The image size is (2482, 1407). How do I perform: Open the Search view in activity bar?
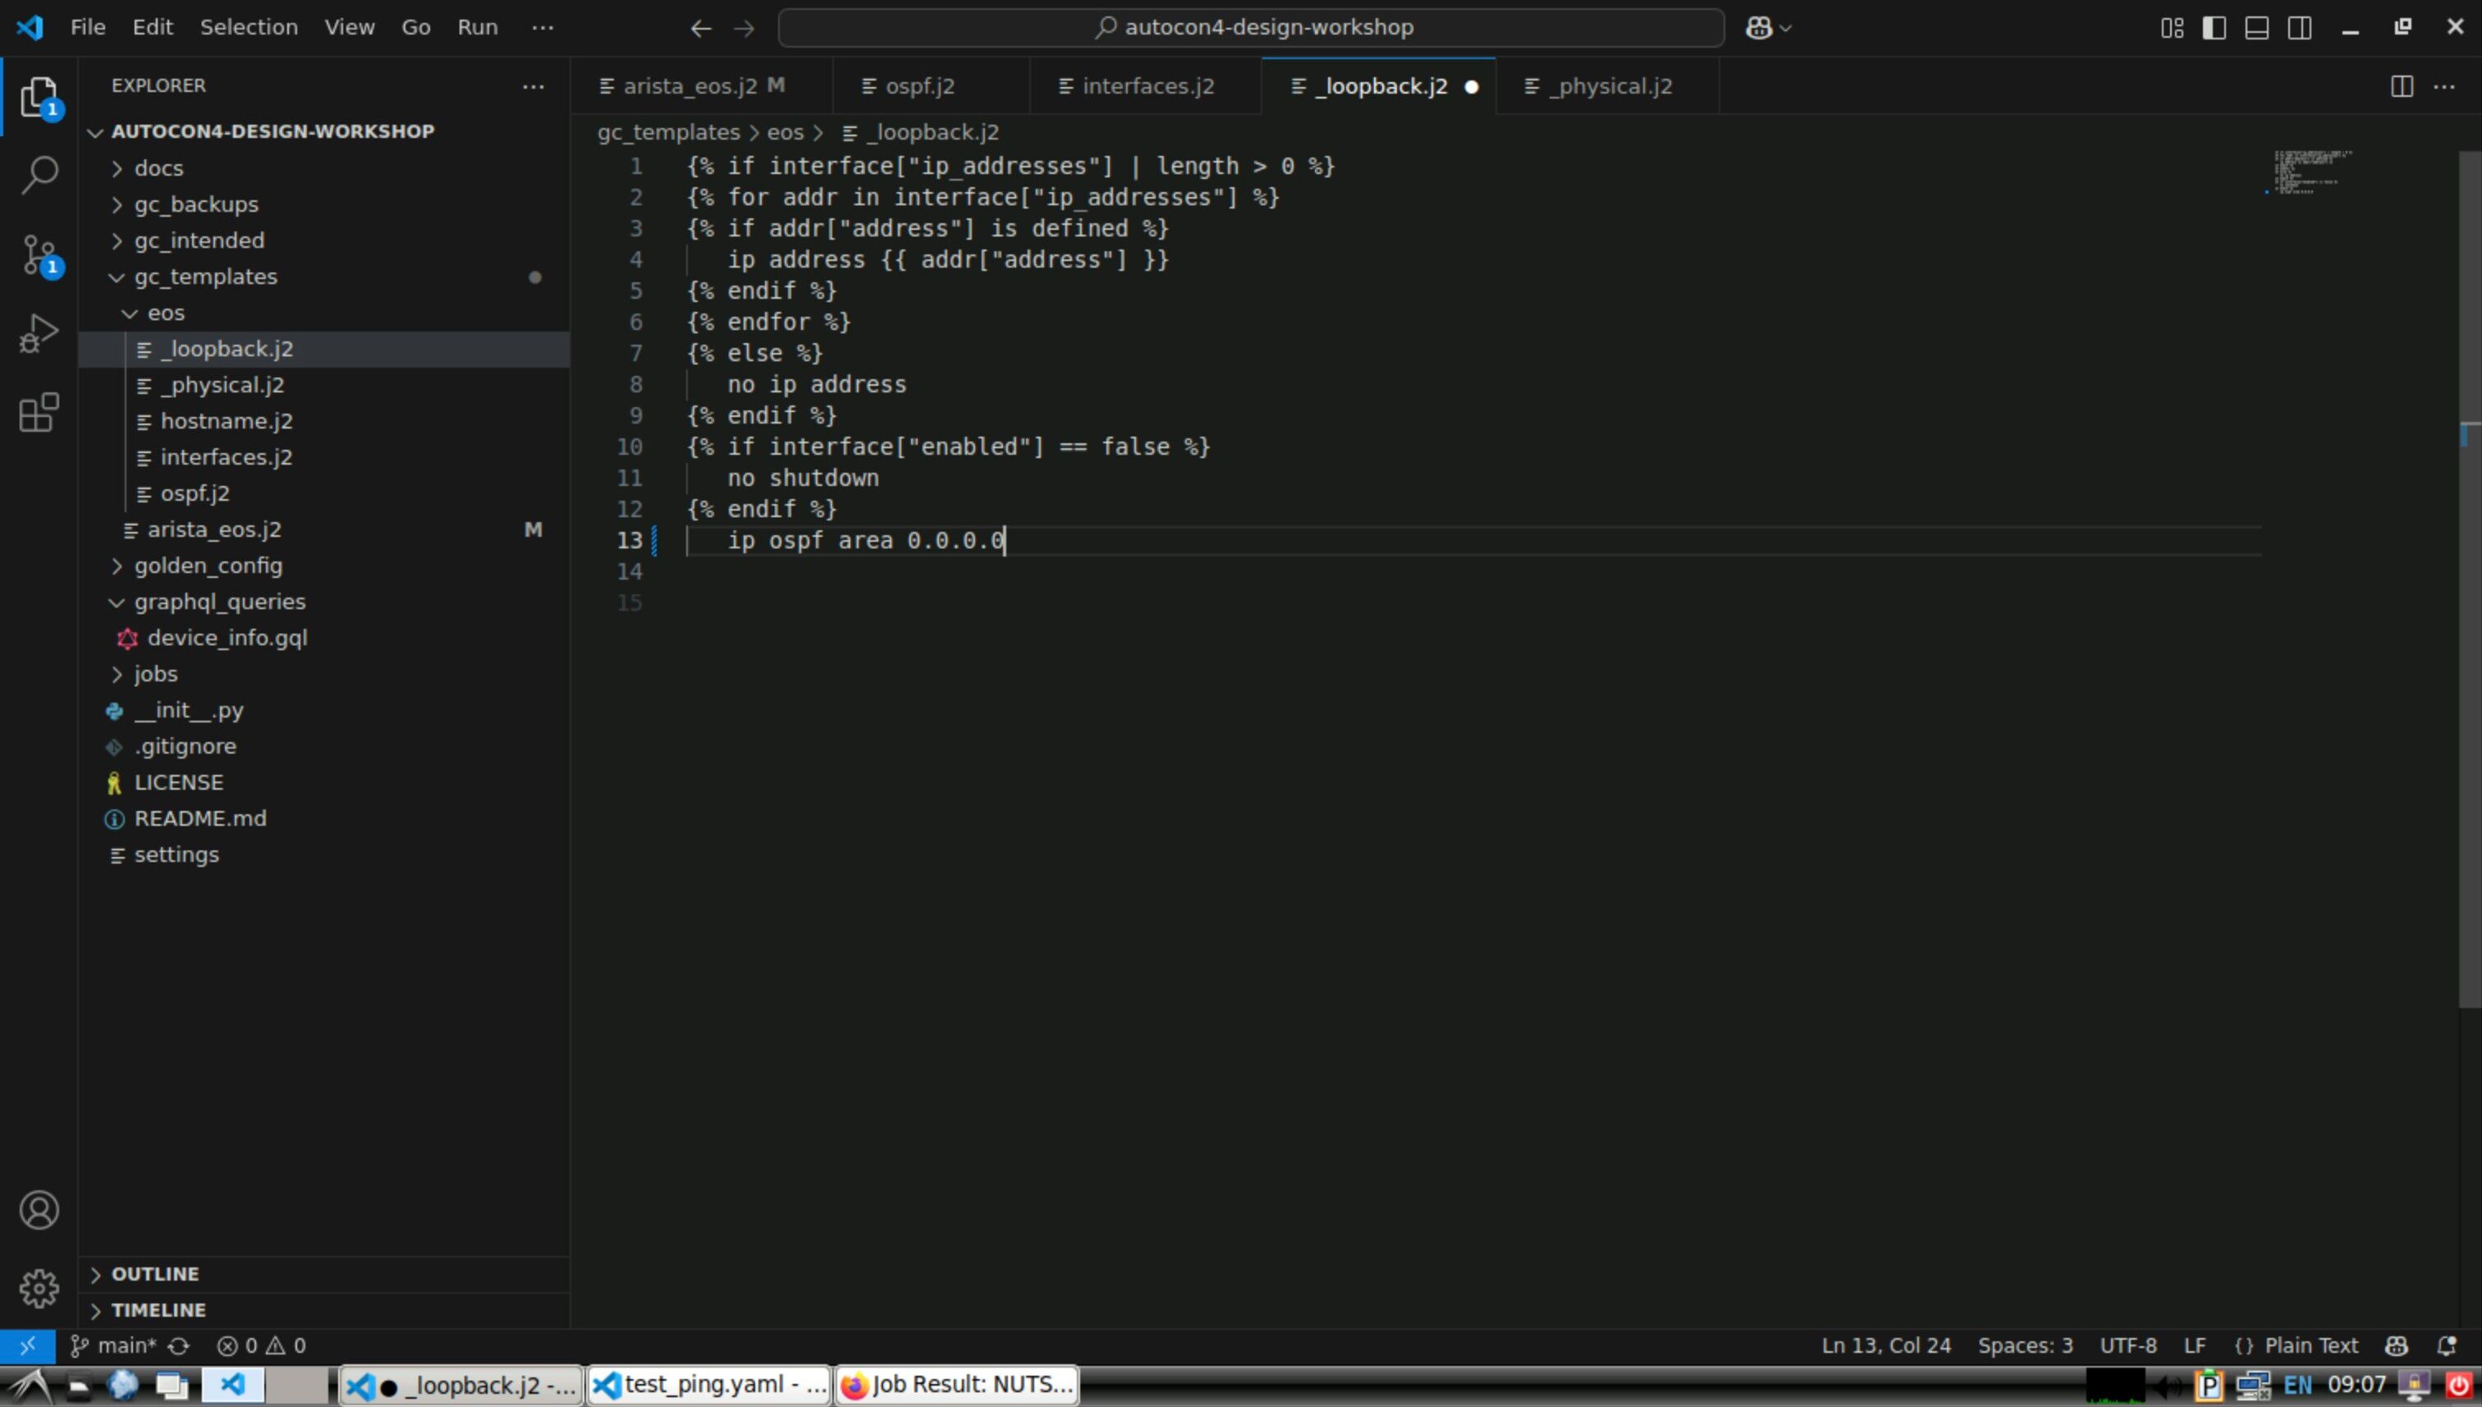click(39, 175)
